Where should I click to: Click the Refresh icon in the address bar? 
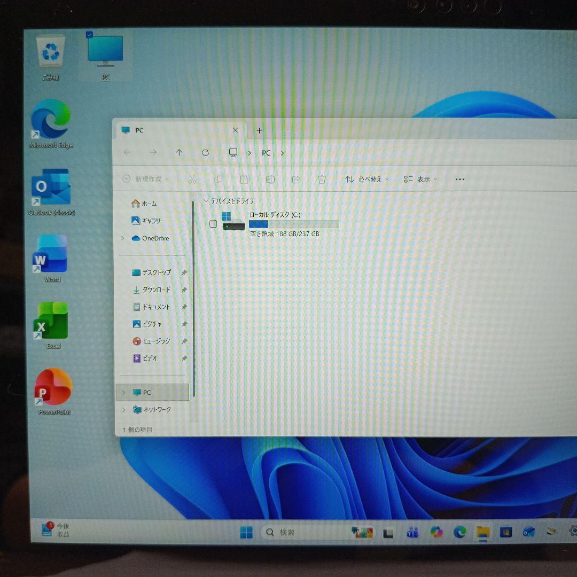[205, 153]
